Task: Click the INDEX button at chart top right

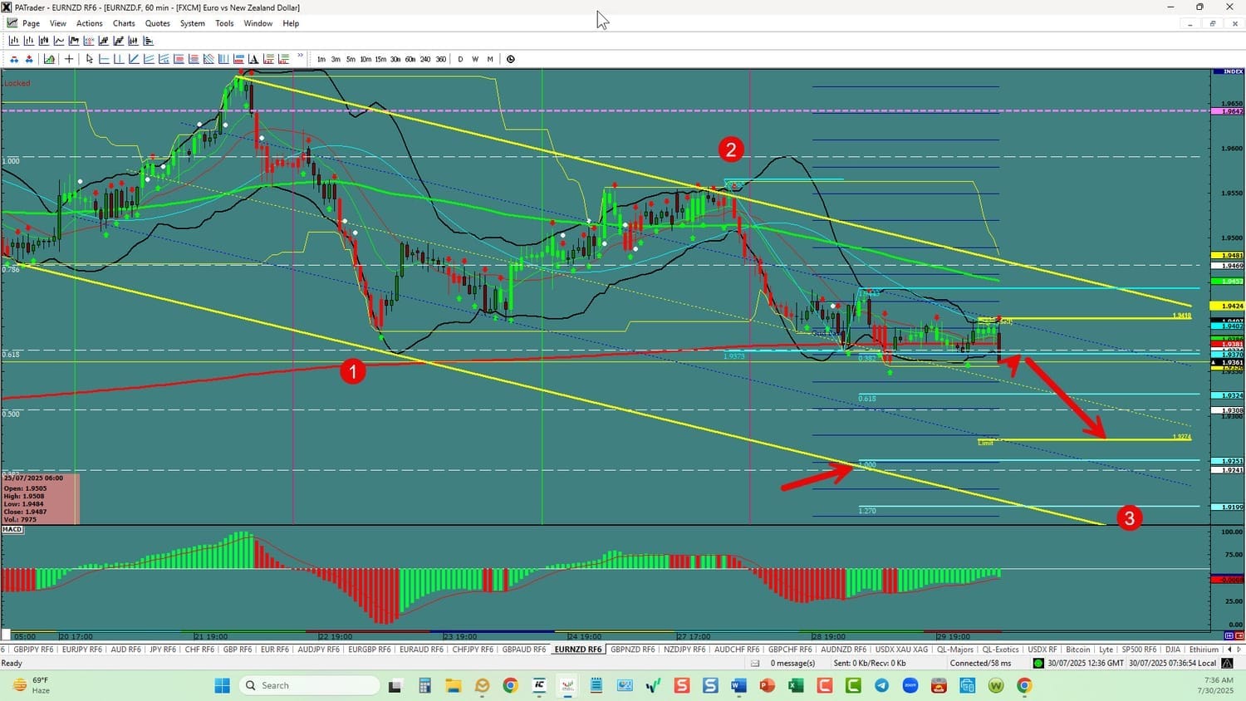Action: 1228,72
